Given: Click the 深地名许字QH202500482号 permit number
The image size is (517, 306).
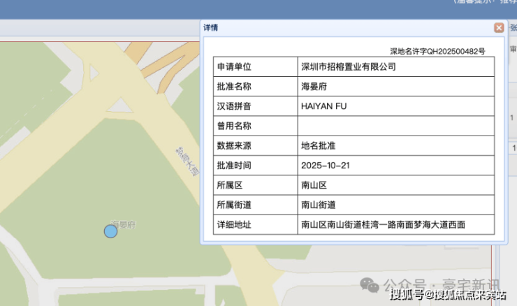Looking at the screenshot, I should [x=437, y=51].
